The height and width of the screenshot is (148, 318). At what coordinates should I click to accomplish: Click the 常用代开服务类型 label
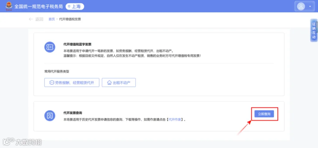57,71
